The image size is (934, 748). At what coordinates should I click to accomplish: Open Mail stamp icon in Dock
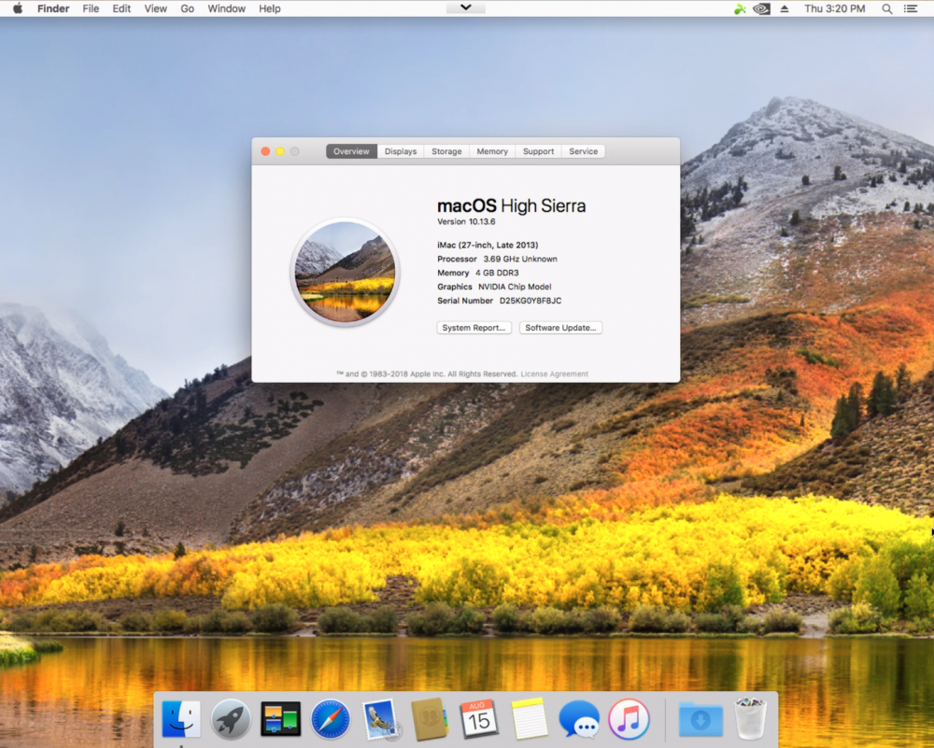[x=380, y=719]
